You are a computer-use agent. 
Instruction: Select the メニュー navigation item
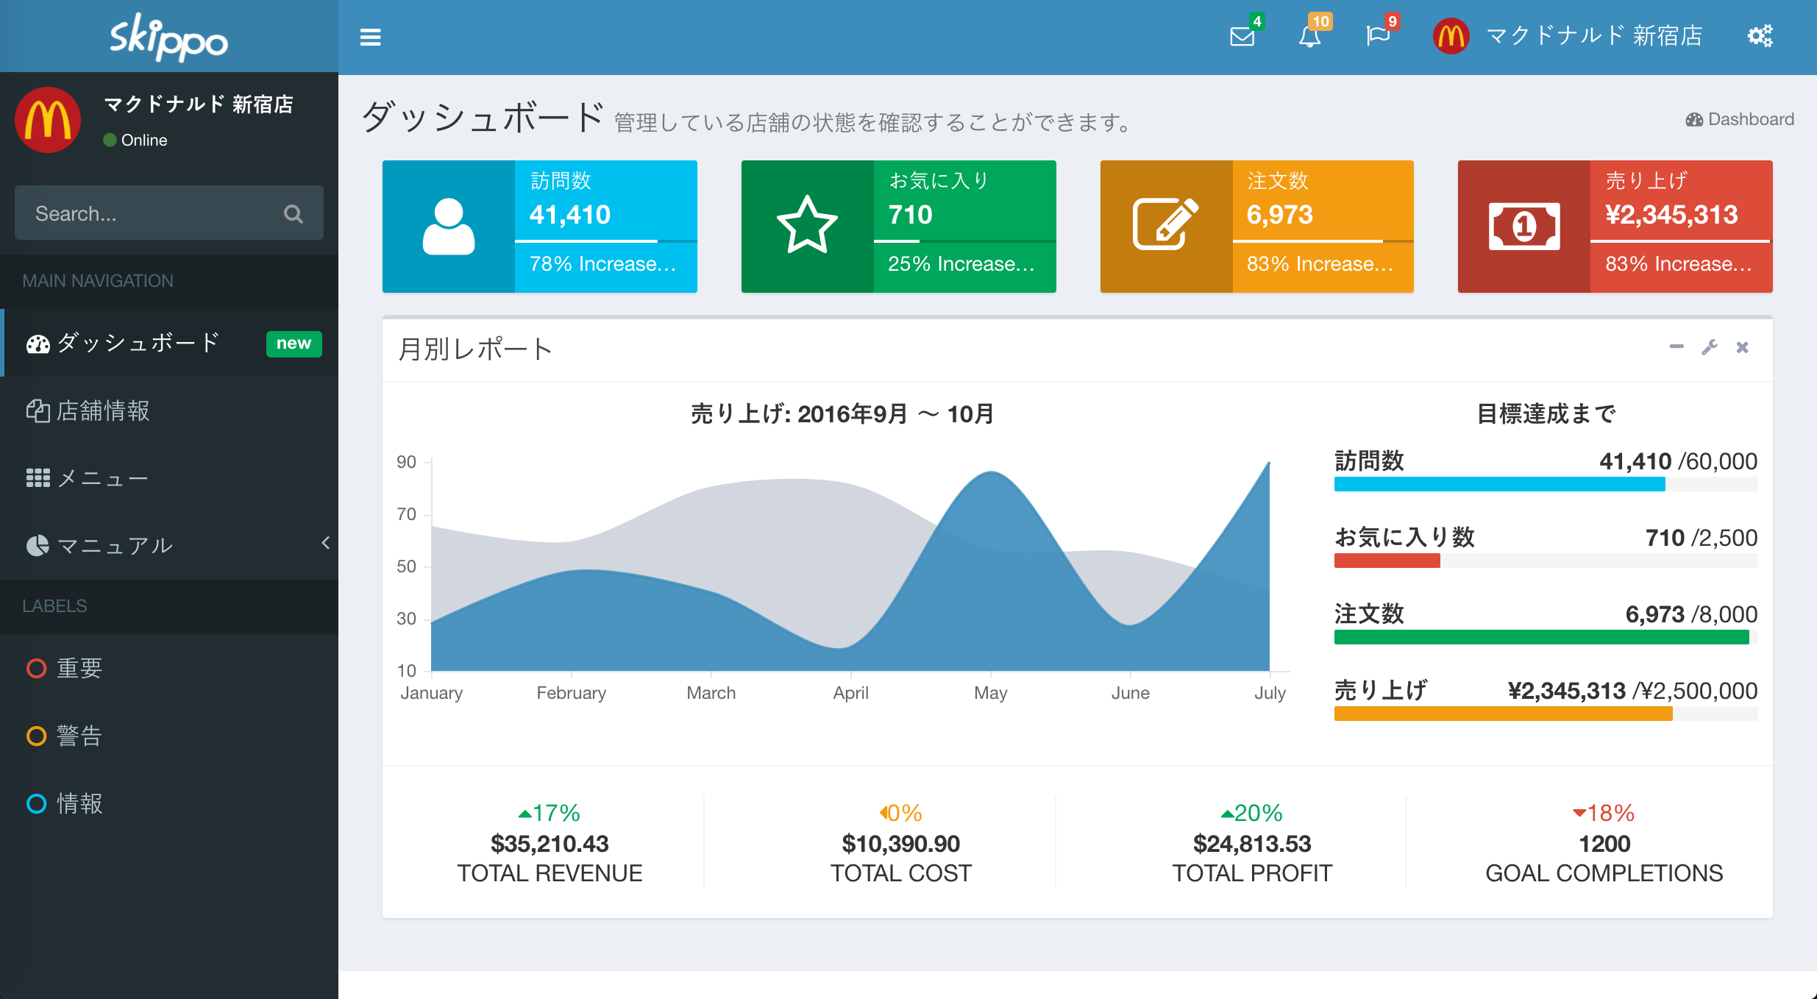coord(103,479)
